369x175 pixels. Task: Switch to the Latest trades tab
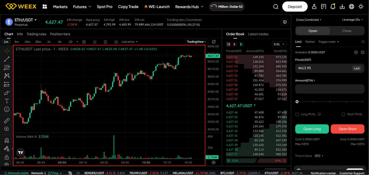258,34
